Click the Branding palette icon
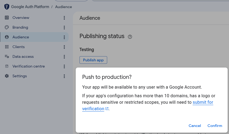 pyautogui.click(x=7, y=27)
